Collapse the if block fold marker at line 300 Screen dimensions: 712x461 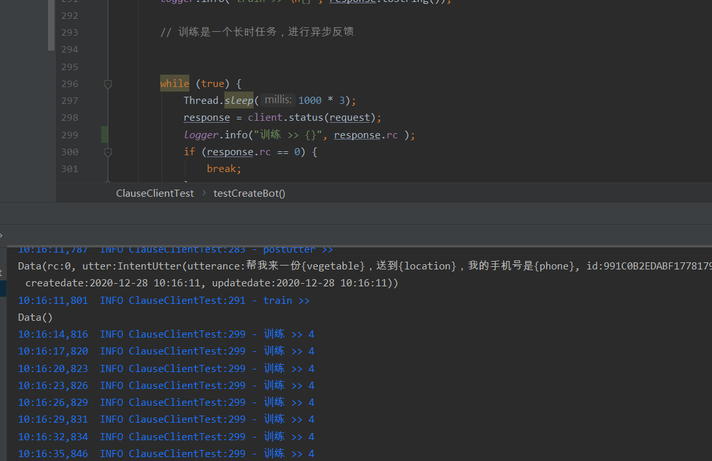pyautogui.click(x=108, y=153)
